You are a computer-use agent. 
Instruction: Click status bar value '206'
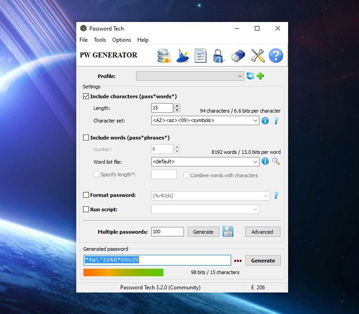pos(261,288)
